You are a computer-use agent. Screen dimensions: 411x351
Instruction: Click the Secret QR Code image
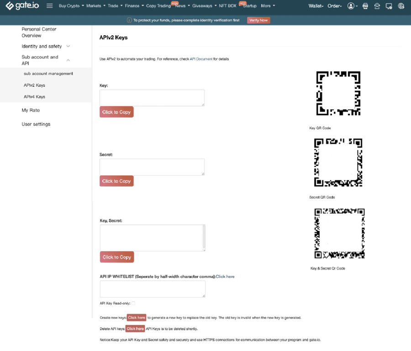pos(338,162)
